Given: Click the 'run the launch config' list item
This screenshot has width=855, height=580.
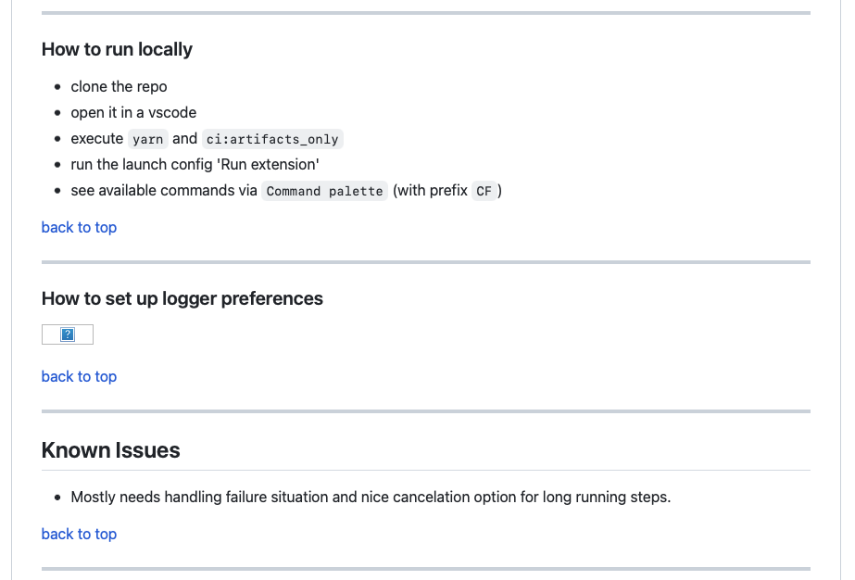Looking at the screenshot, I should (195, 165).
